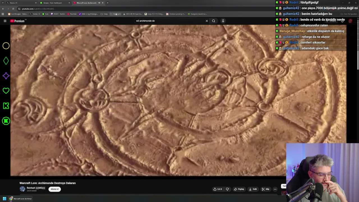Click the İndir download button
Image resolution: width=359 pixels, height=202 pixels.
click(253, 189)
